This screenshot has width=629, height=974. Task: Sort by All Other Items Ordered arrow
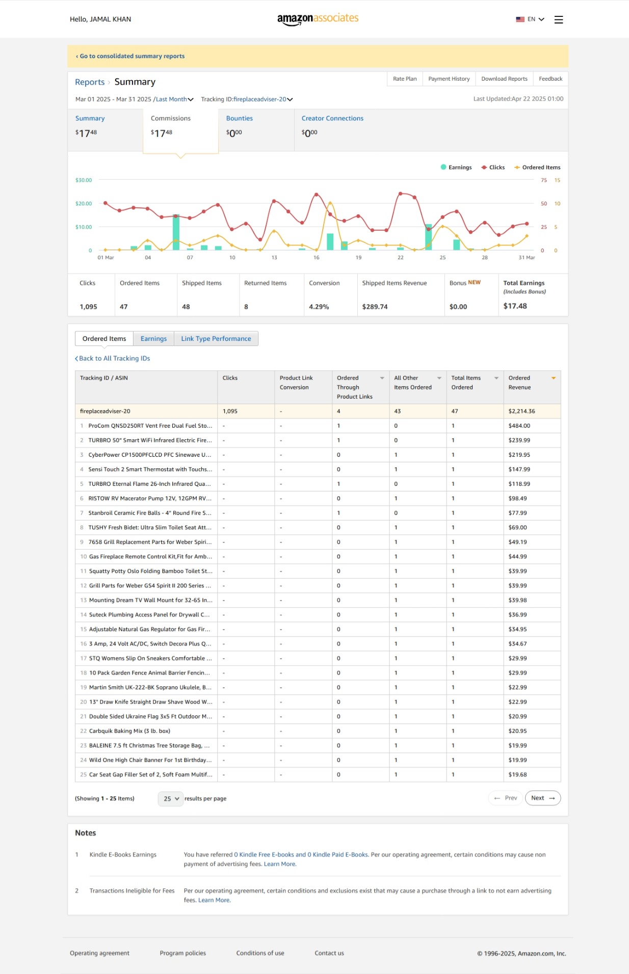click(439, 378)
